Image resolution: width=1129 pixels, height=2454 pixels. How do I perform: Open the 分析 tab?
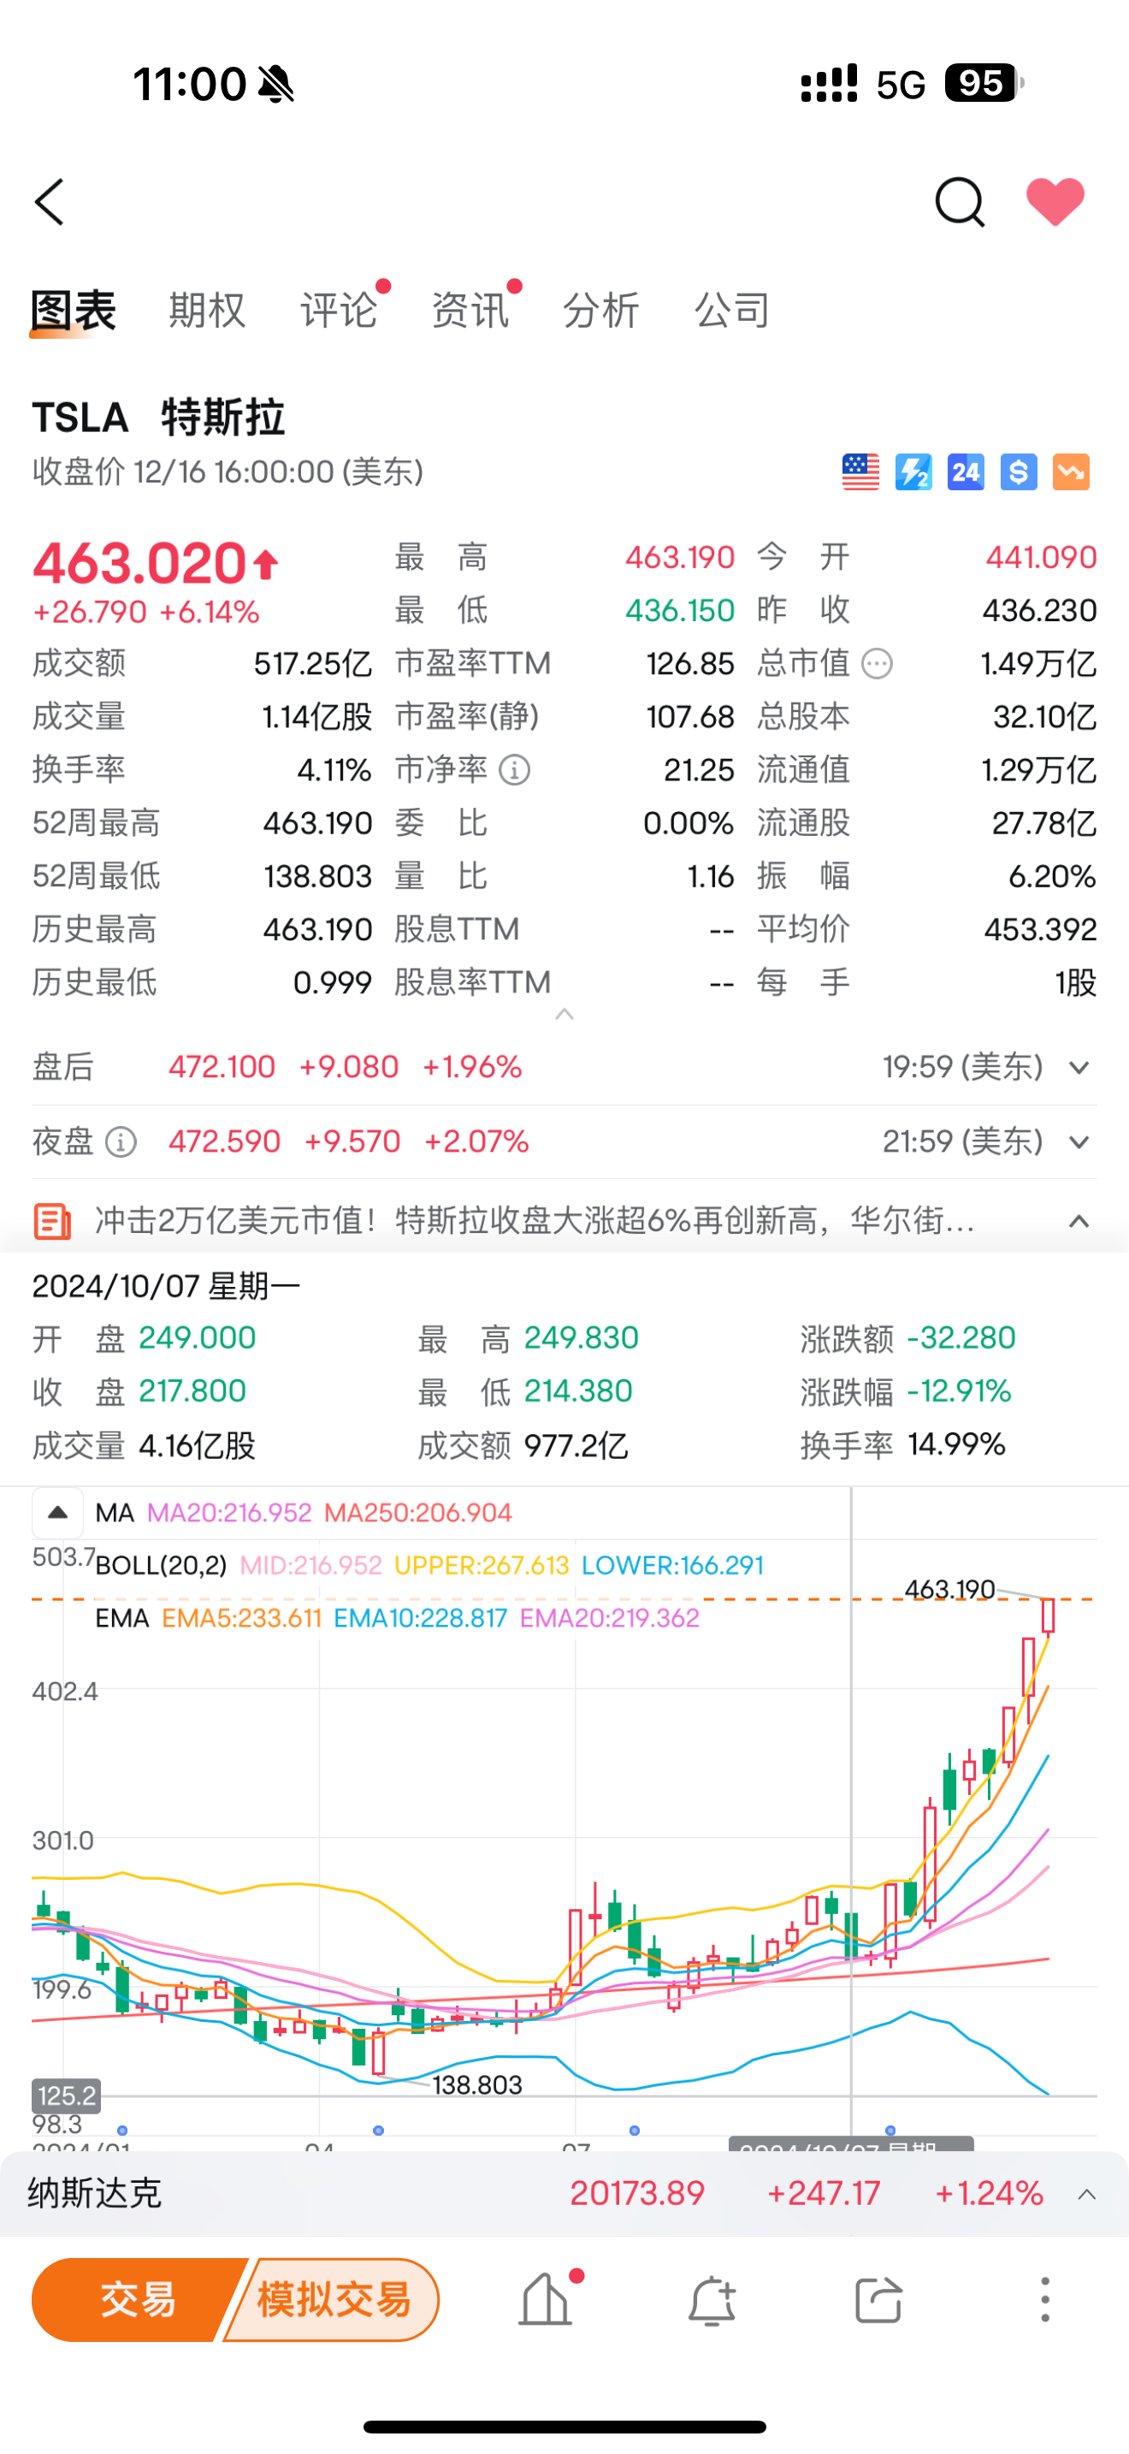[x=600, y=311]
